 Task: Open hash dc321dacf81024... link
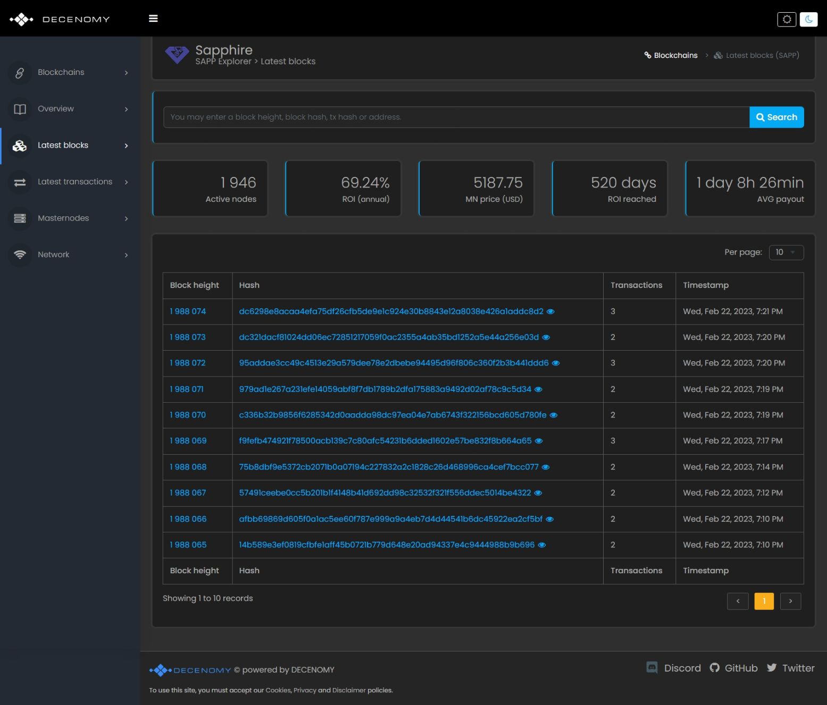(x=389, y=337)
